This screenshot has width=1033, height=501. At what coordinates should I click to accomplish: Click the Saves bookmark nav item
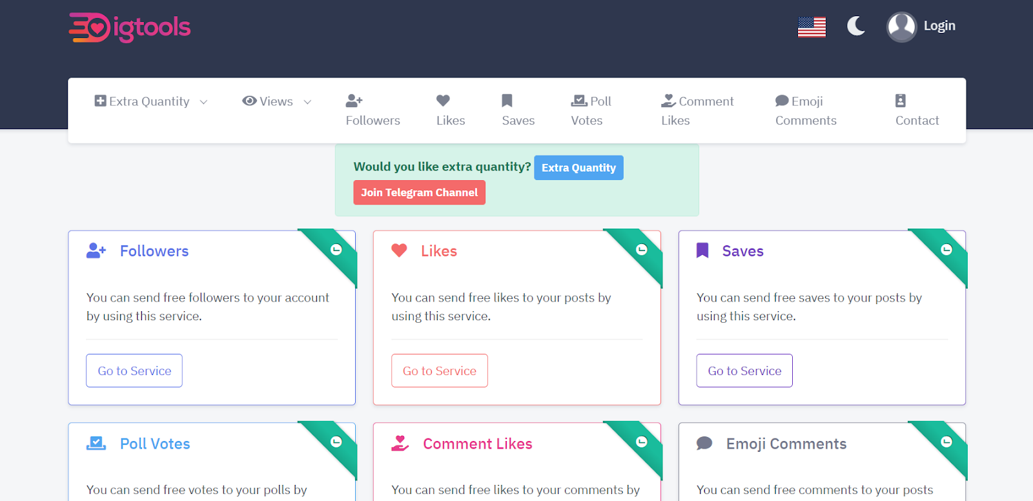click(x=518, y=110)
